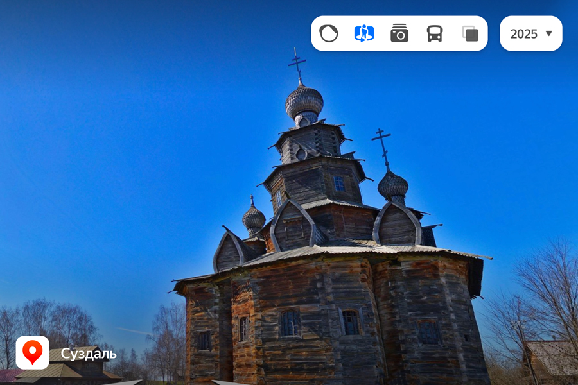The width and height of the screenshot is (578, 385).
Task: Select the blue street panorama icon
Action: 364,33
